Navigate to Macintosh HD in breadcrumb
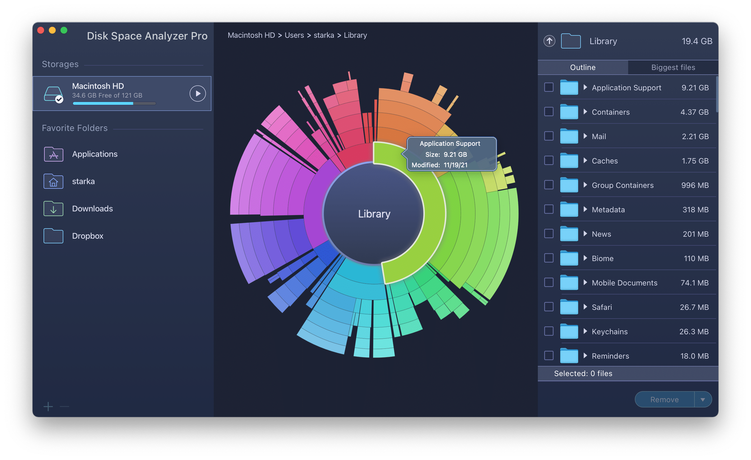The image size is (751, 460). point(251,35)
